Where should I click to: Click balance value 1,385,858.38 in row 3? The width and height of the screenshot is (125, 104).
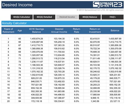115,45
